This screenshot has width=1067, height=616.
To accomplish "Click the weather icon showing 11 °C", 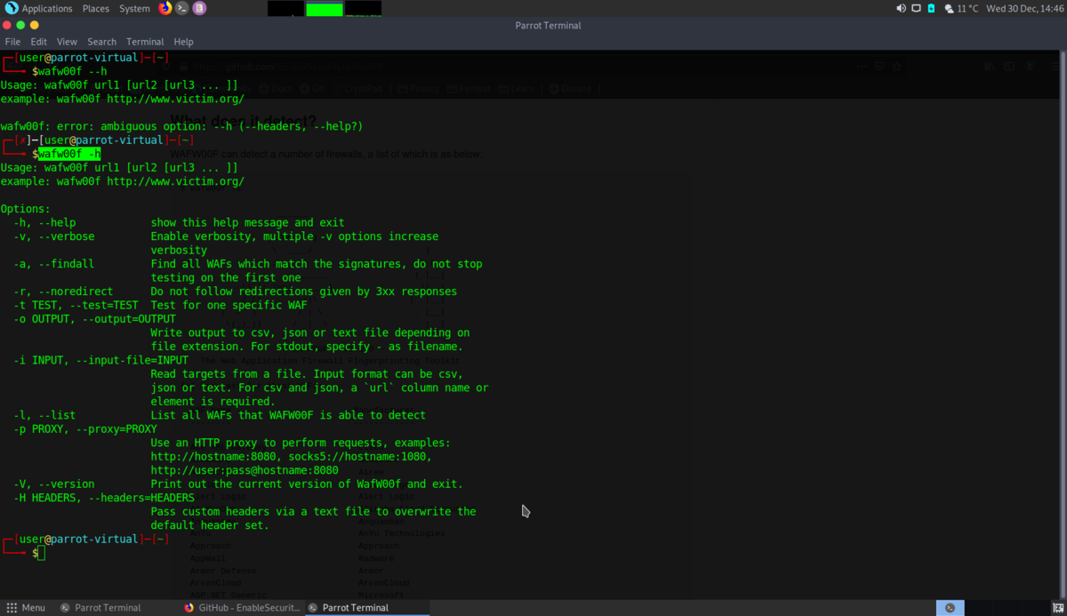I will pyautogui.click(x=949, y=8).
